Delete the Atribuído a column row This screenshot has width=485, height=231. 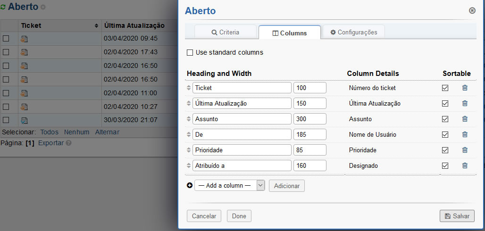coord(465,165)
